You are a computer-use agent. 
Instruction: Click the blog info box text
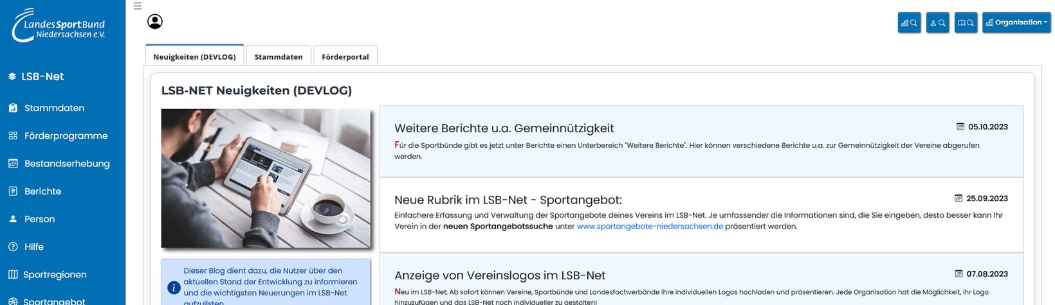(x=271, y=286)
